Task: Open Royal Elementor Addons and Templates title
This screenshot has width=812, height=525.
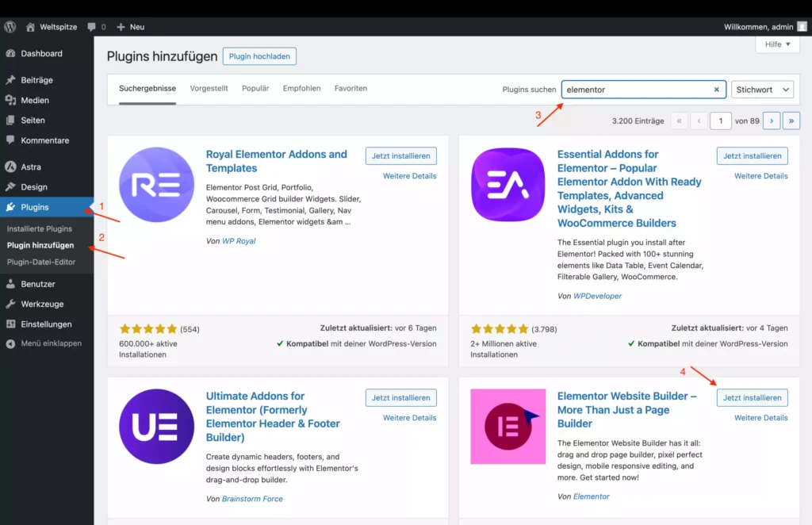Action: (x=277, y=161)
